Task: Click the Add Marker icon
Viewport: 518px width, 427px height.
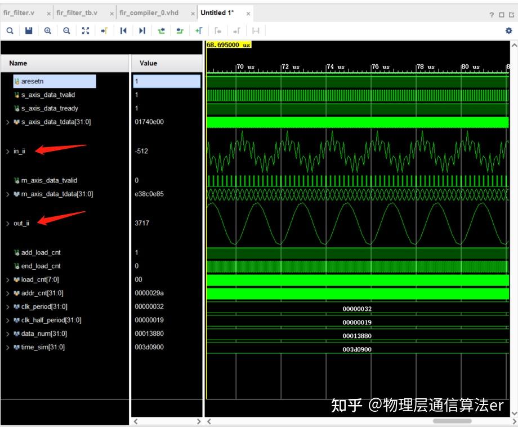Action: pos(199,30)
